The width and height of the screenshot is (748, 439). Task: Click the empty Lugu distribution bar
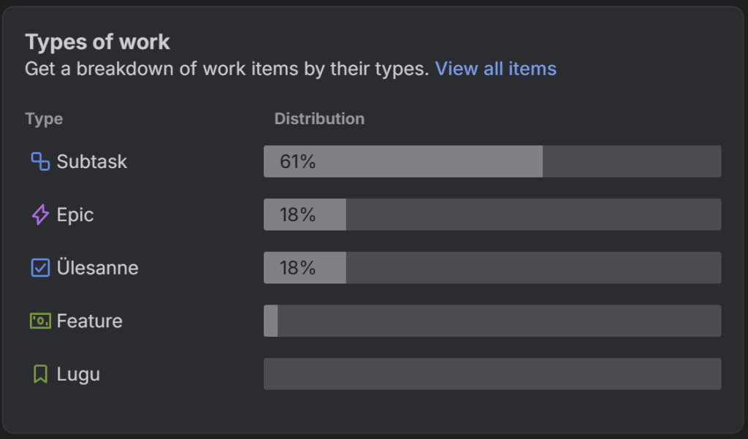tap(492, 374)
